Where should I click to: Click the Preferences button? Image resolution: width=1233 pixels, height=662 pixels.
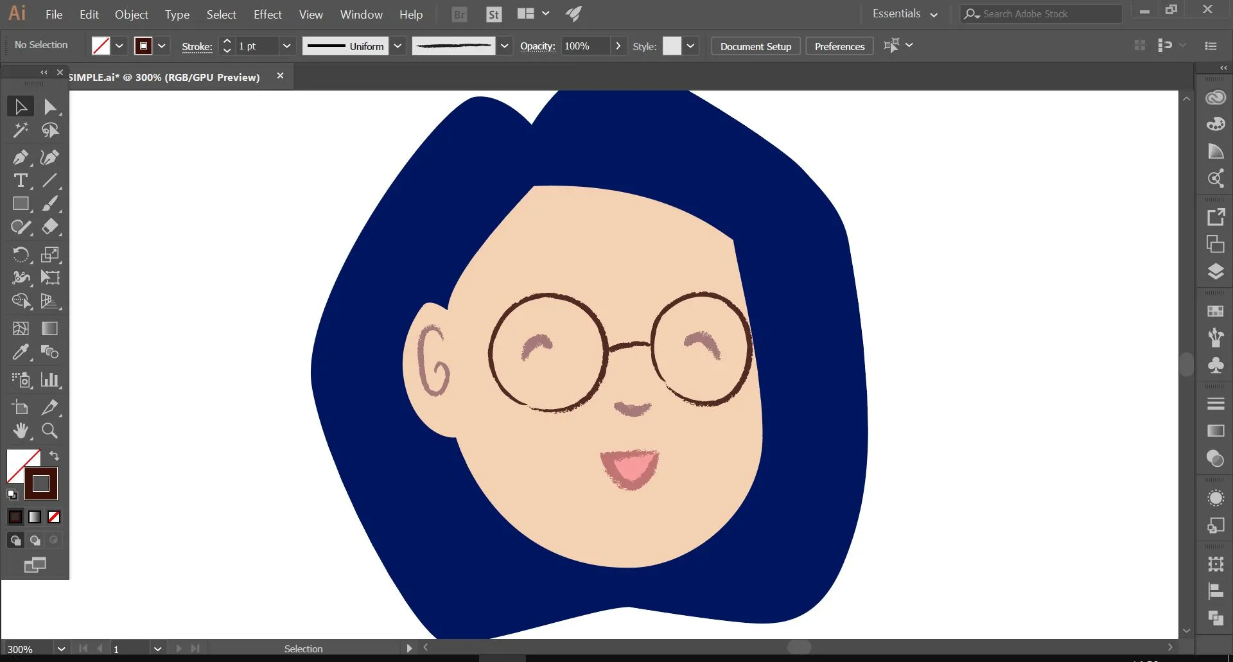[839, 46]
